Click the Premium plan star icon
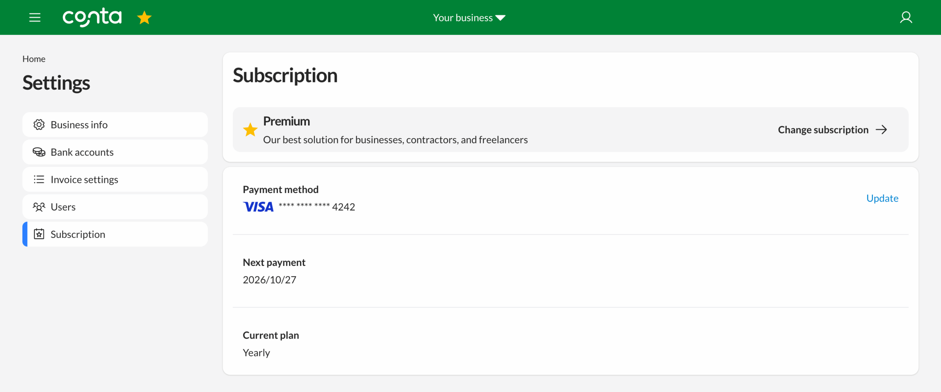 (250, 130)
